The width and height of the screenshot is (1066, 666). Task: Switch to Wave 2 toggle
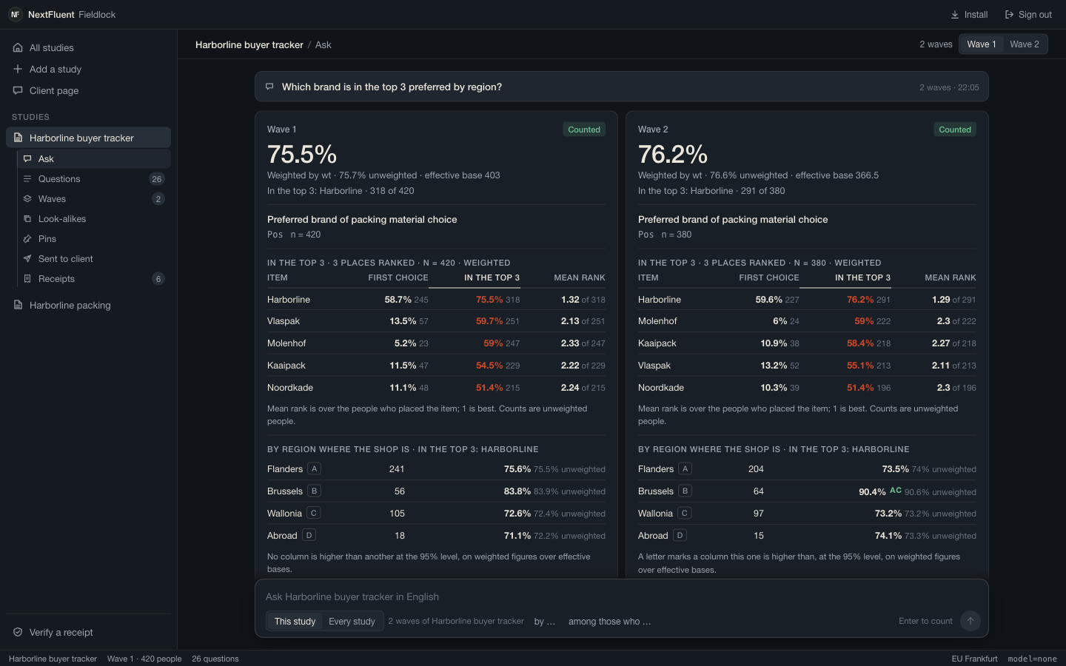point(1025,44)
